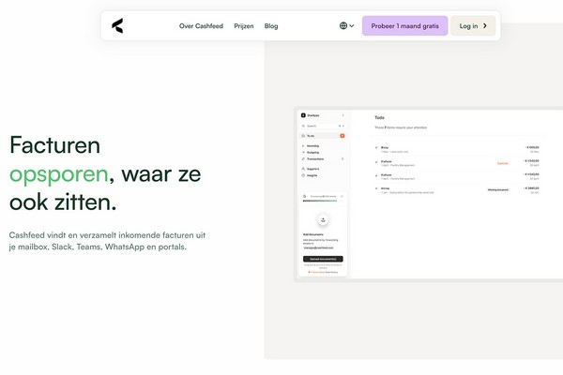The image size is (563, 375).
Task: Click the Log in button
Action: [x=473, y=26]
